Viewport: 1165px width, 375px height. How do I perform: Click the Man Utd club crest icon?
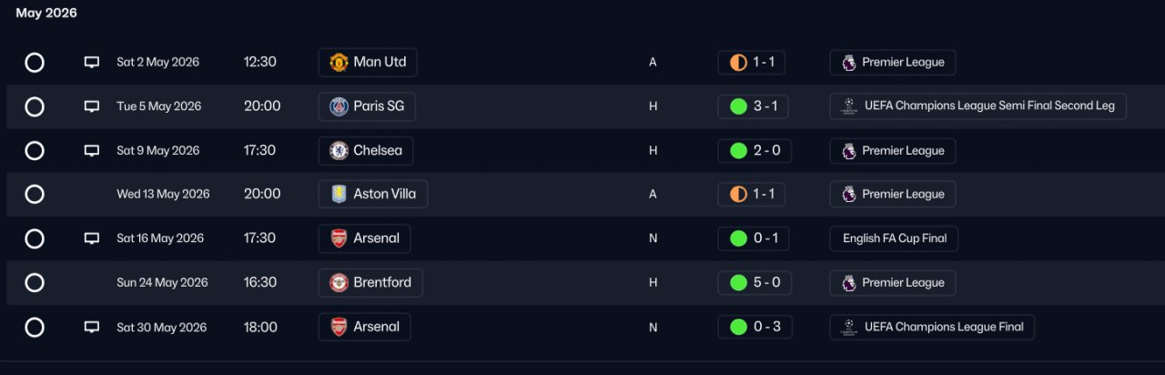[x=339, y=62]
